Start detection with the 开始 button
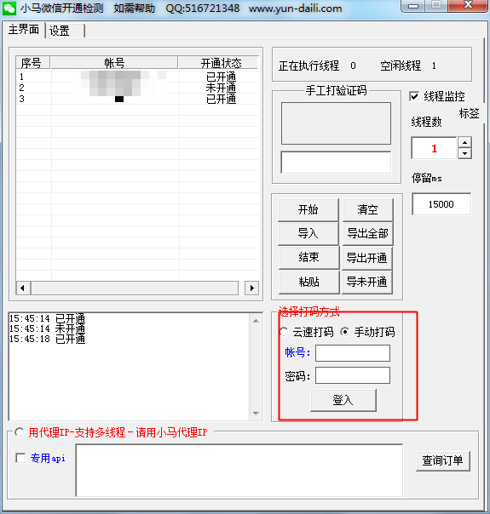Image resolution: width=490 pixels, height=514 pixels. 308,210
